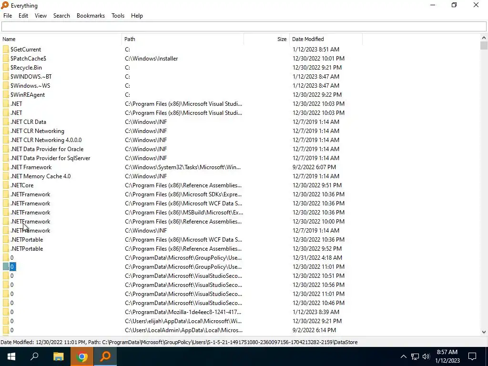Click folder icon of .NETCore
This screenshot has height=366, width=488.
click(6, 185)
